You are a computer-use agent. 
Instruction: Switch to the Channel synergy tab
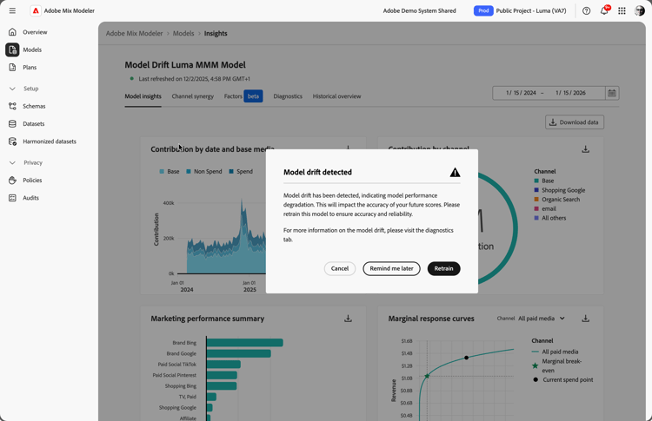(192, 96)
